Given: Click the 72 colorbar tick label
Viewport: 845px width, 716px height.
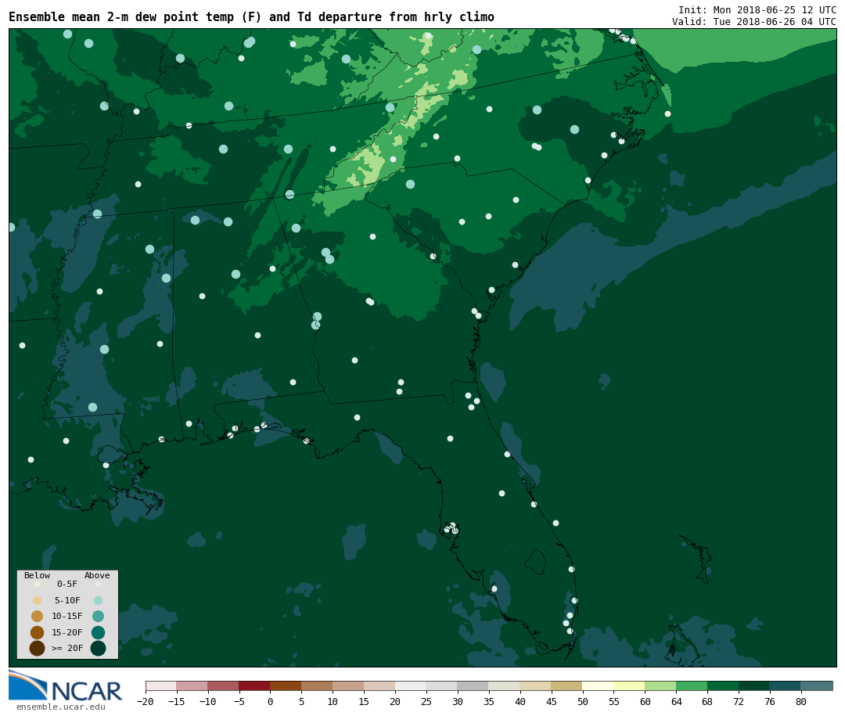Looking at the screenshot, I should [x=739, y=701].
